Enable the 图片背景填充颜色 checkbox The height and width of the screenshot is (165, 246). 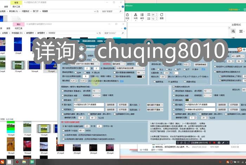115,77
